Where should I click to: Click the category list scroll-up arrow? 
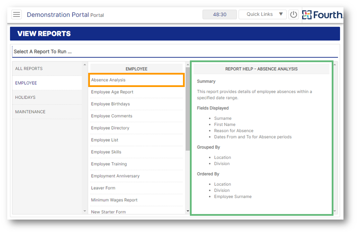85,65
